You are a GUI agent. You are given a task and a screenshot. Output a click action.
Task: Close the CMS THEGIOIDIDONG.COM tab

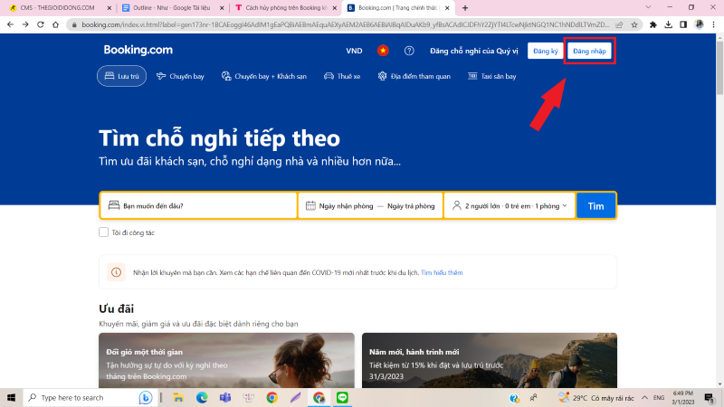(x=109, y=8)
